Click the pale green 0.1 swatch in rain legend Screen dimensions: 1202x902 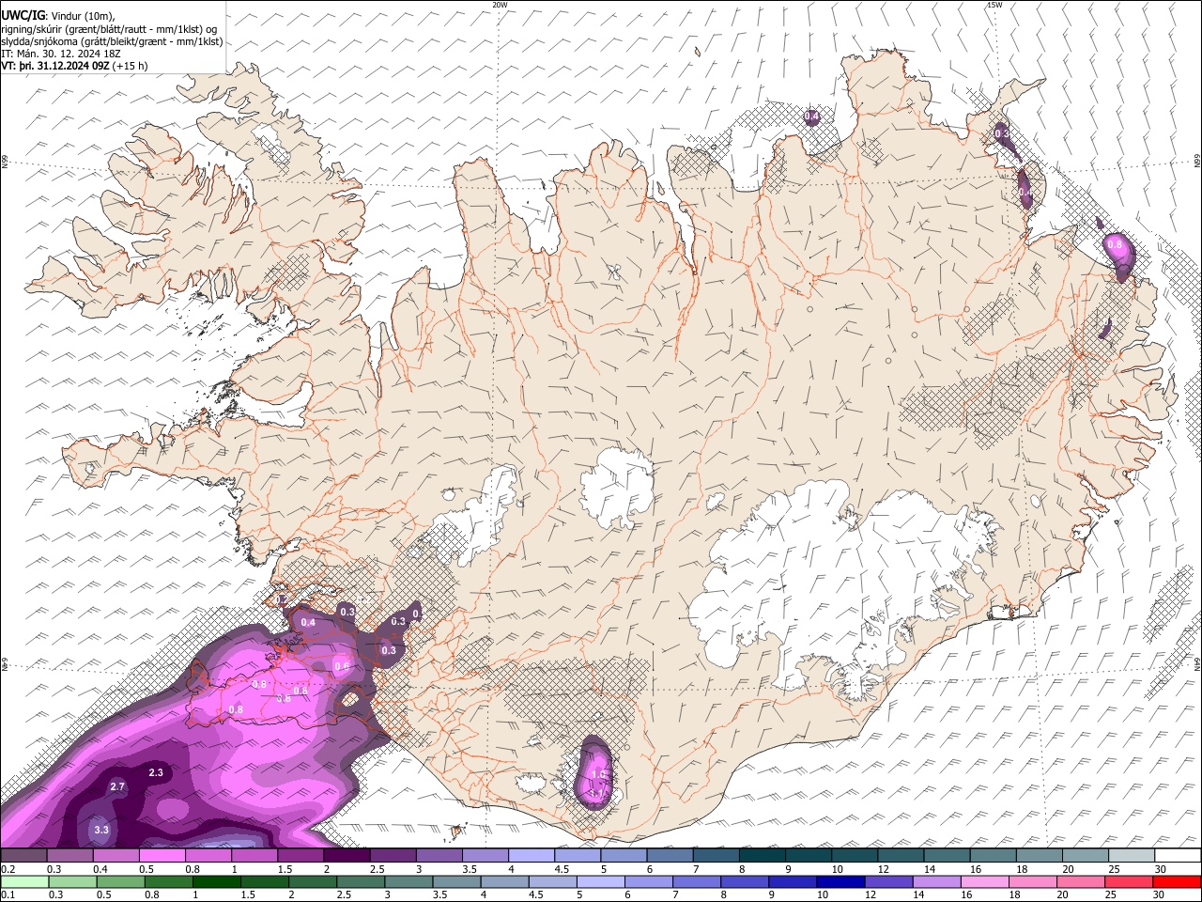click(24, 881)
